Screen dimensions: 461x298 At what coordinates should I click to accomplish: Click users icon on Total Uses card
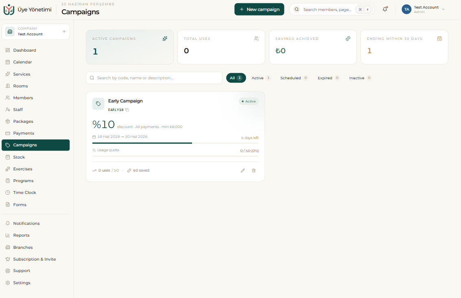(256, 39)
